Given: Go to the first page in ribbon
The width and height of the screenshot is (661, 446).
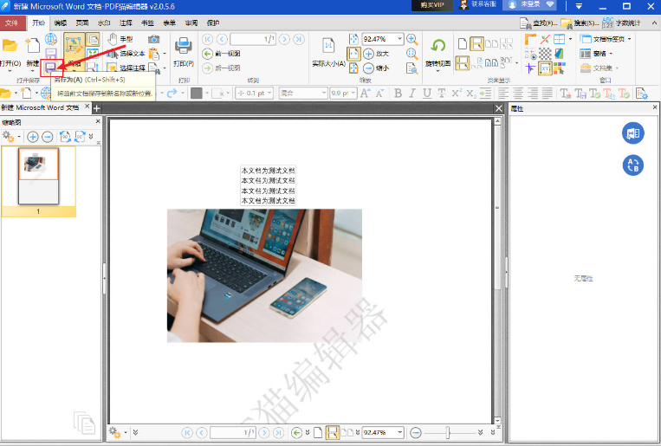Looking at the screenshot, I should click(207, 39).
